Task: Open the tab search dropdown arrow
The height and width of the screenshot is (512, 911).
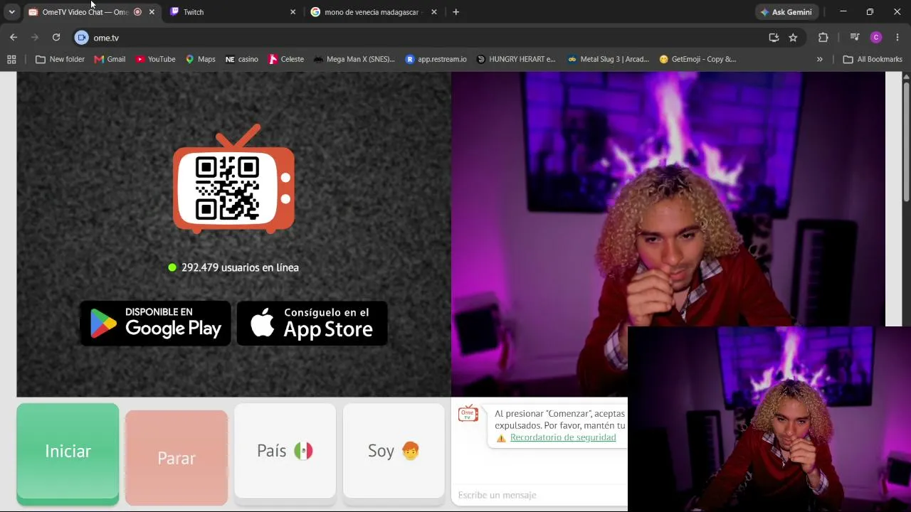Action: pos(11,12)
